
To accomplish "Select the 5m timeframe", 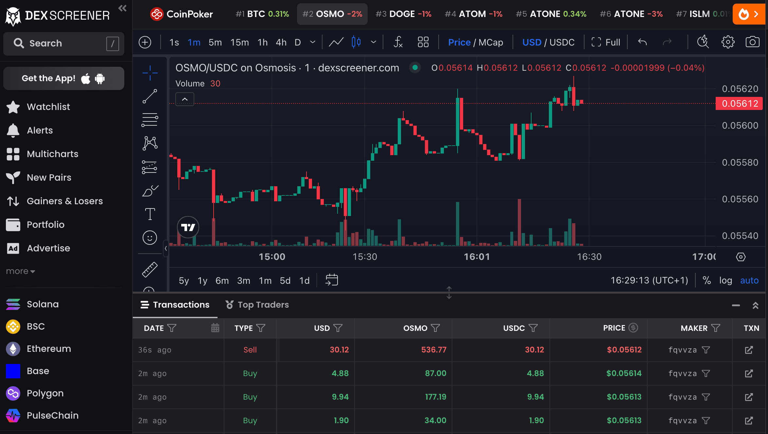I will coord(215,42).
